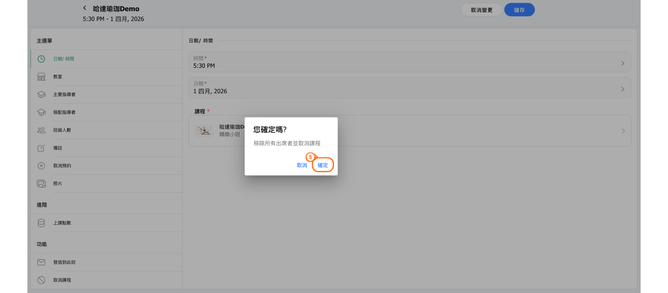Click the 取消預約 circled X icon
Viewport: 668px width, 293px height.
pyautogui.click(x=41, y=166)
